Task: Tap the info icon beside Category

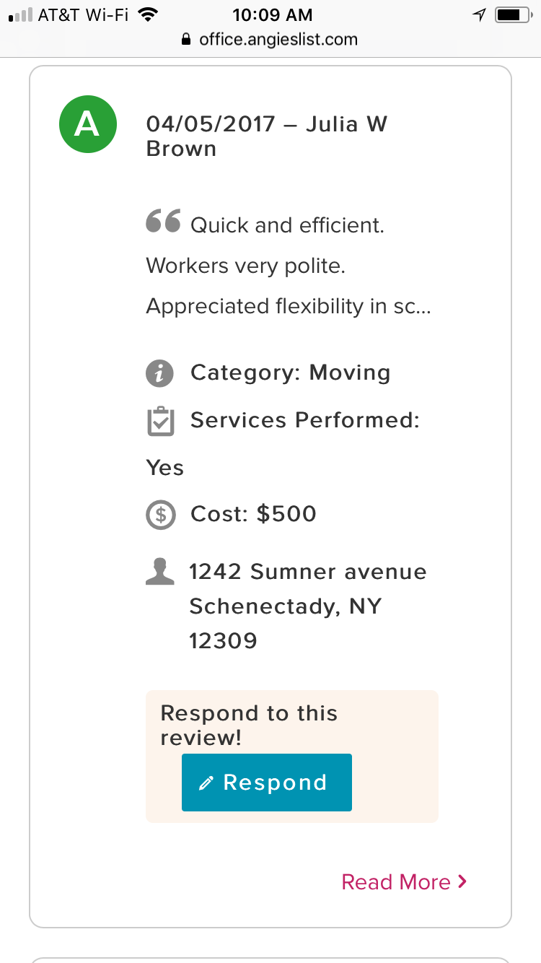Action: pyautogui.click(x=160, y=373)
